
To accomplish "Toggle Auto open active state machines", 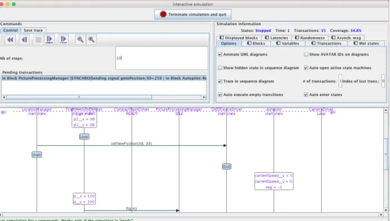I will coord(306,68).
